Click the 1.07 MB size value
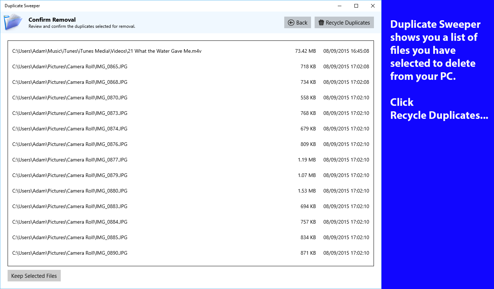The image size is (494, 289). coord(307,176)
